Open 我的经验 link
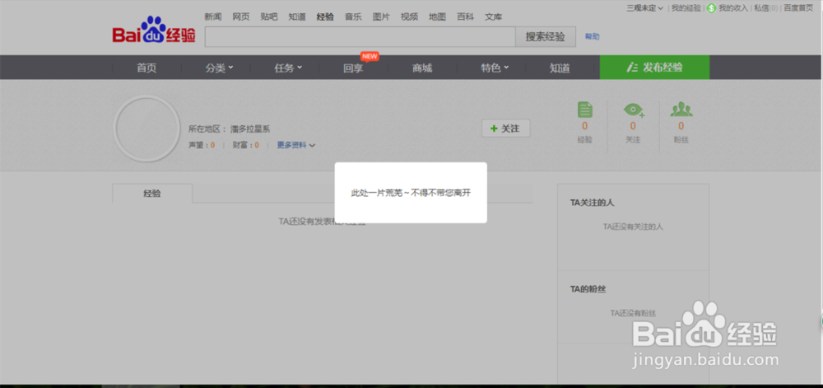Viewport: 823px width, 388px height. [x=686, y=8]
